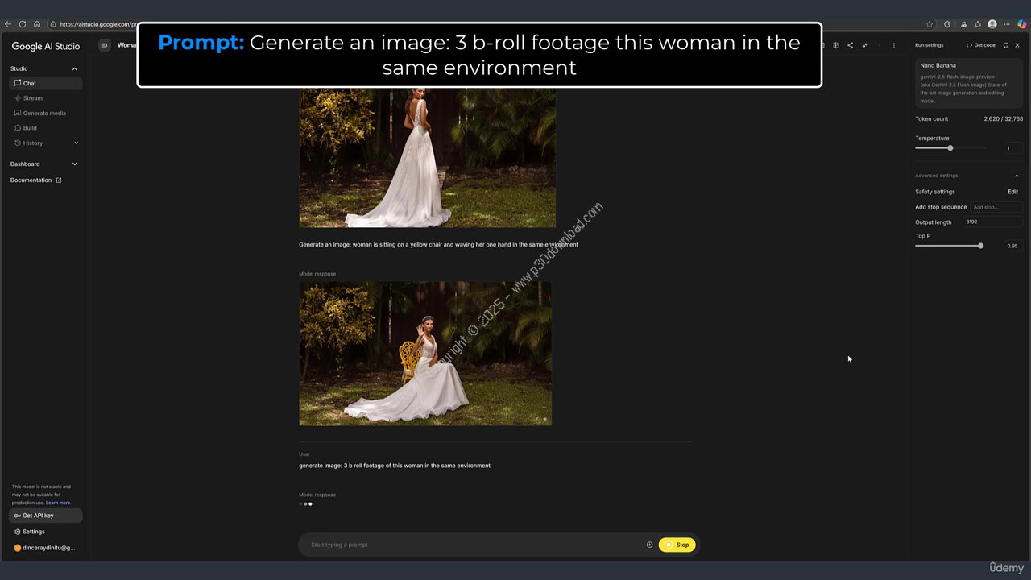1031x580 pixels.
Task: Expand the Dashboard section
Action: (75, 164)
